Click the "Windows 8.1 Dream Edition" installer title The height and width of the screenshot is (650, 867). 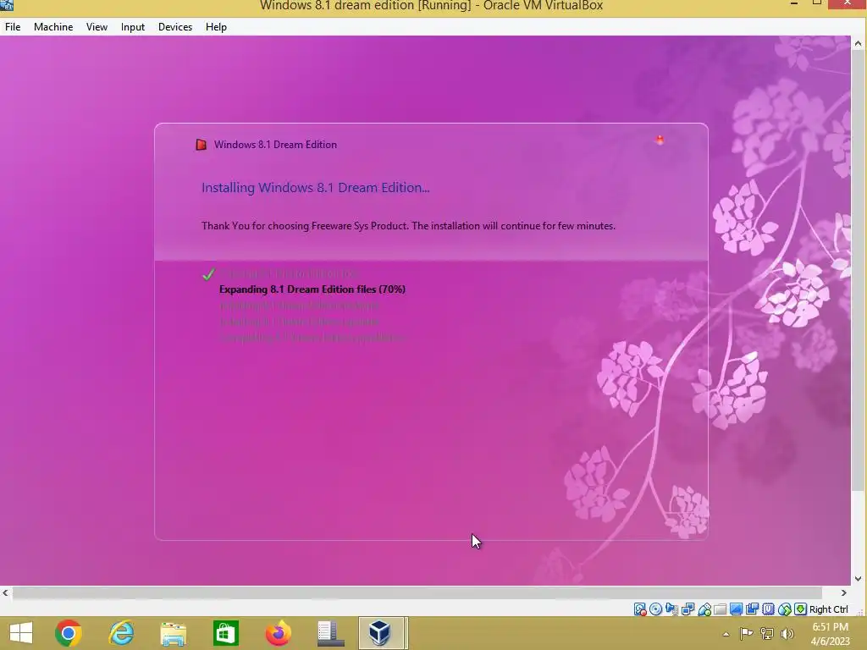(x=275, y=145)
